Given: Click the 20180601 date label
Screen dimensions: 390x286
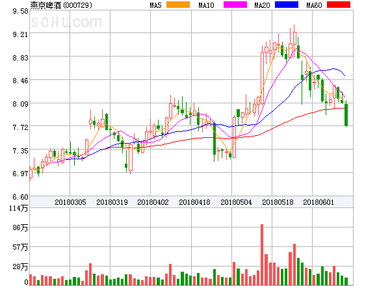Looking at the screenshot, I should [318, 202].
